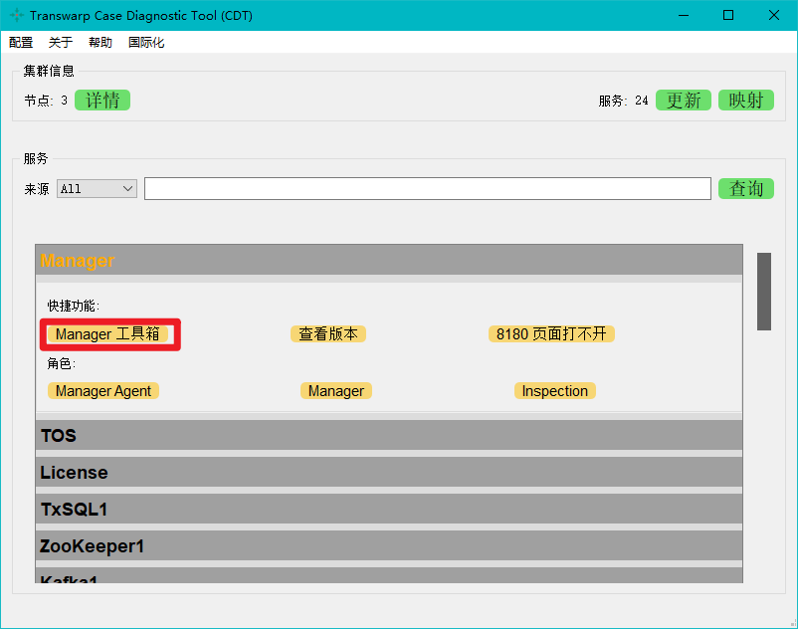Click the 详情 node details button
The height and width of the screenshot is (629, 798).
[102, 100]
